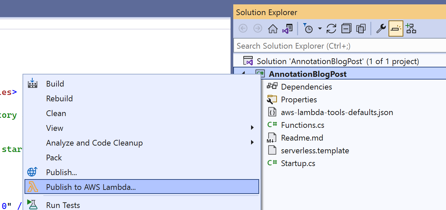Click the Build icon in the context menu
446x210 pixels.
click(33, 84)
